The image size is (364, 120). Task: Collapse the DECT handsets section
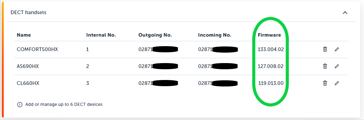point(345,13)
